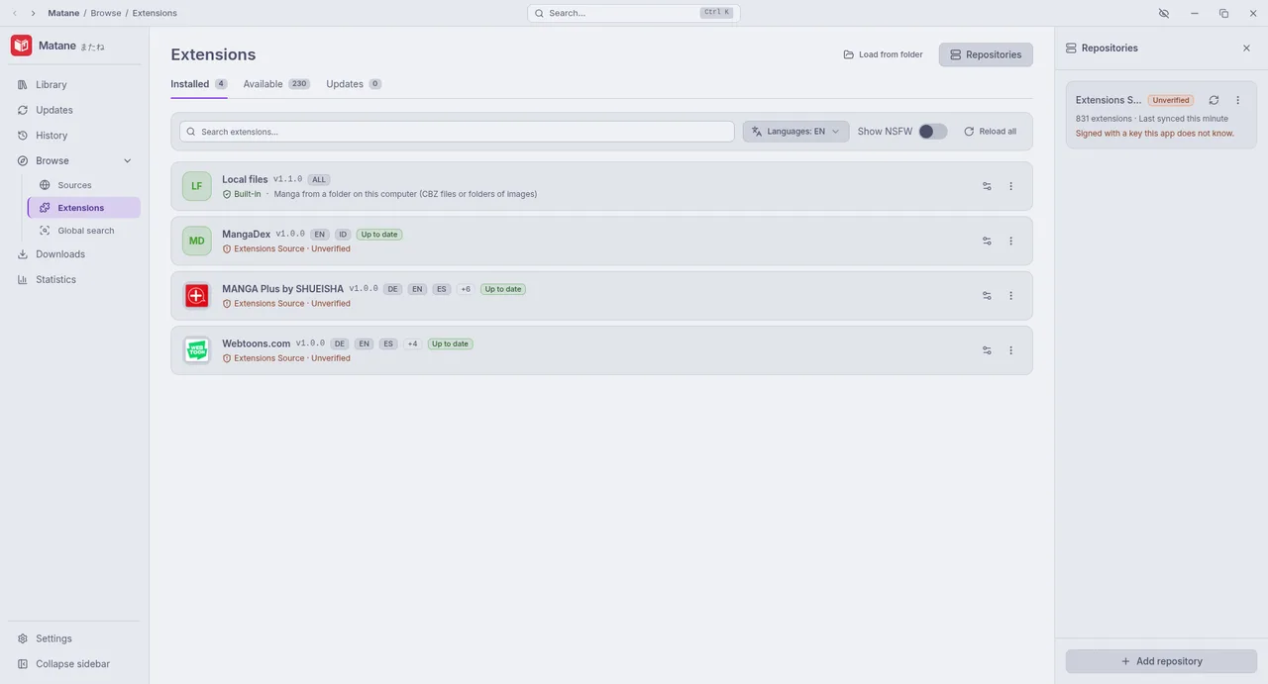Expand the +6 languages badge on MANGA Plus
Image resolution: width=1268 pixels, height=684 pixels.
coord(466,289)
